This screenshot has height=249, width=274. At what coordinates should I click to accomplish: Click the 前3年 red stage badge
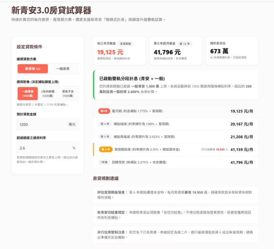click(104, 111)
